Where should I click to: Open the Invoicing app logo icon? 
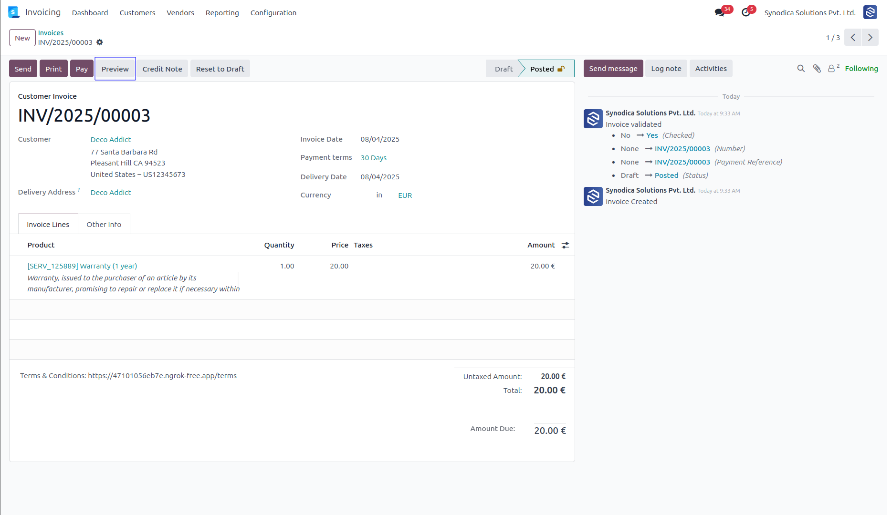point(14,12)
